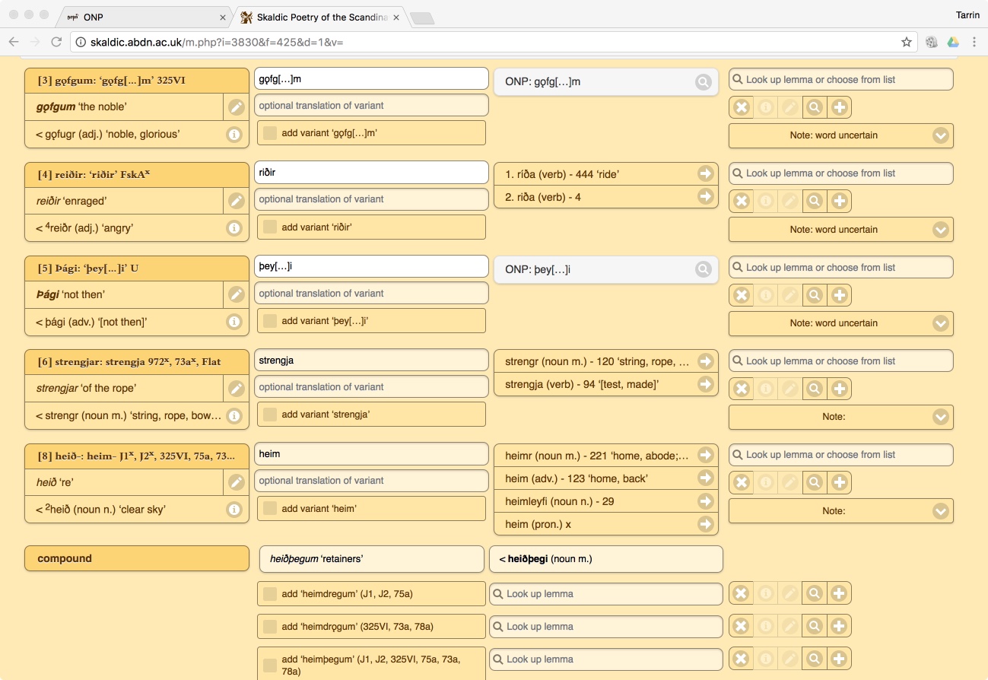The image size is (988, 680).
Task: Click the pencil edit icon beside 'gǫfgum'
Action: point(236,107)
